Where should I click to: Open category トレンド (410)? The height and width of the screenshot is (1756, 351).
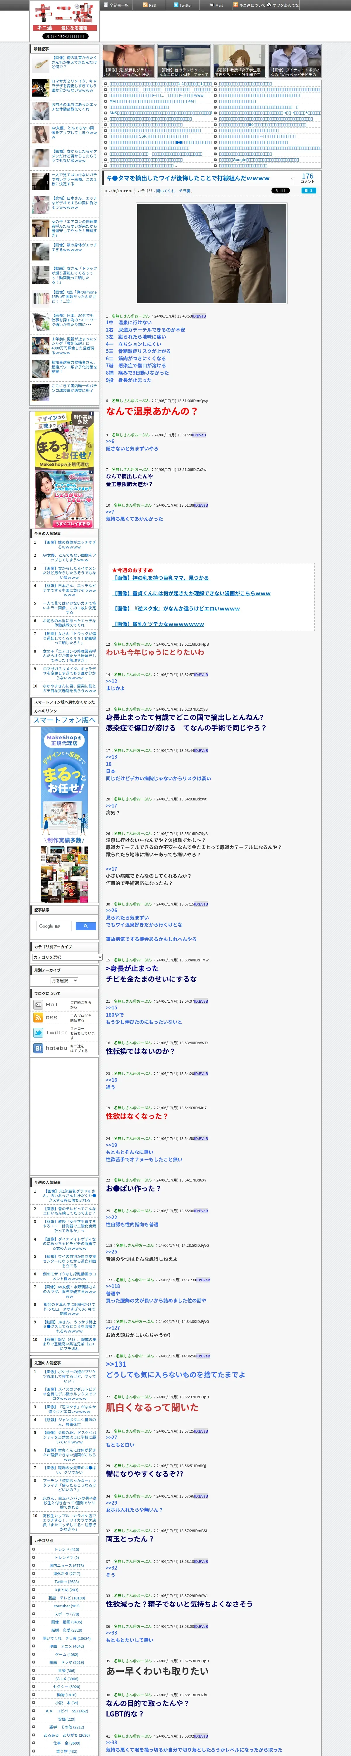(67, 1549)
